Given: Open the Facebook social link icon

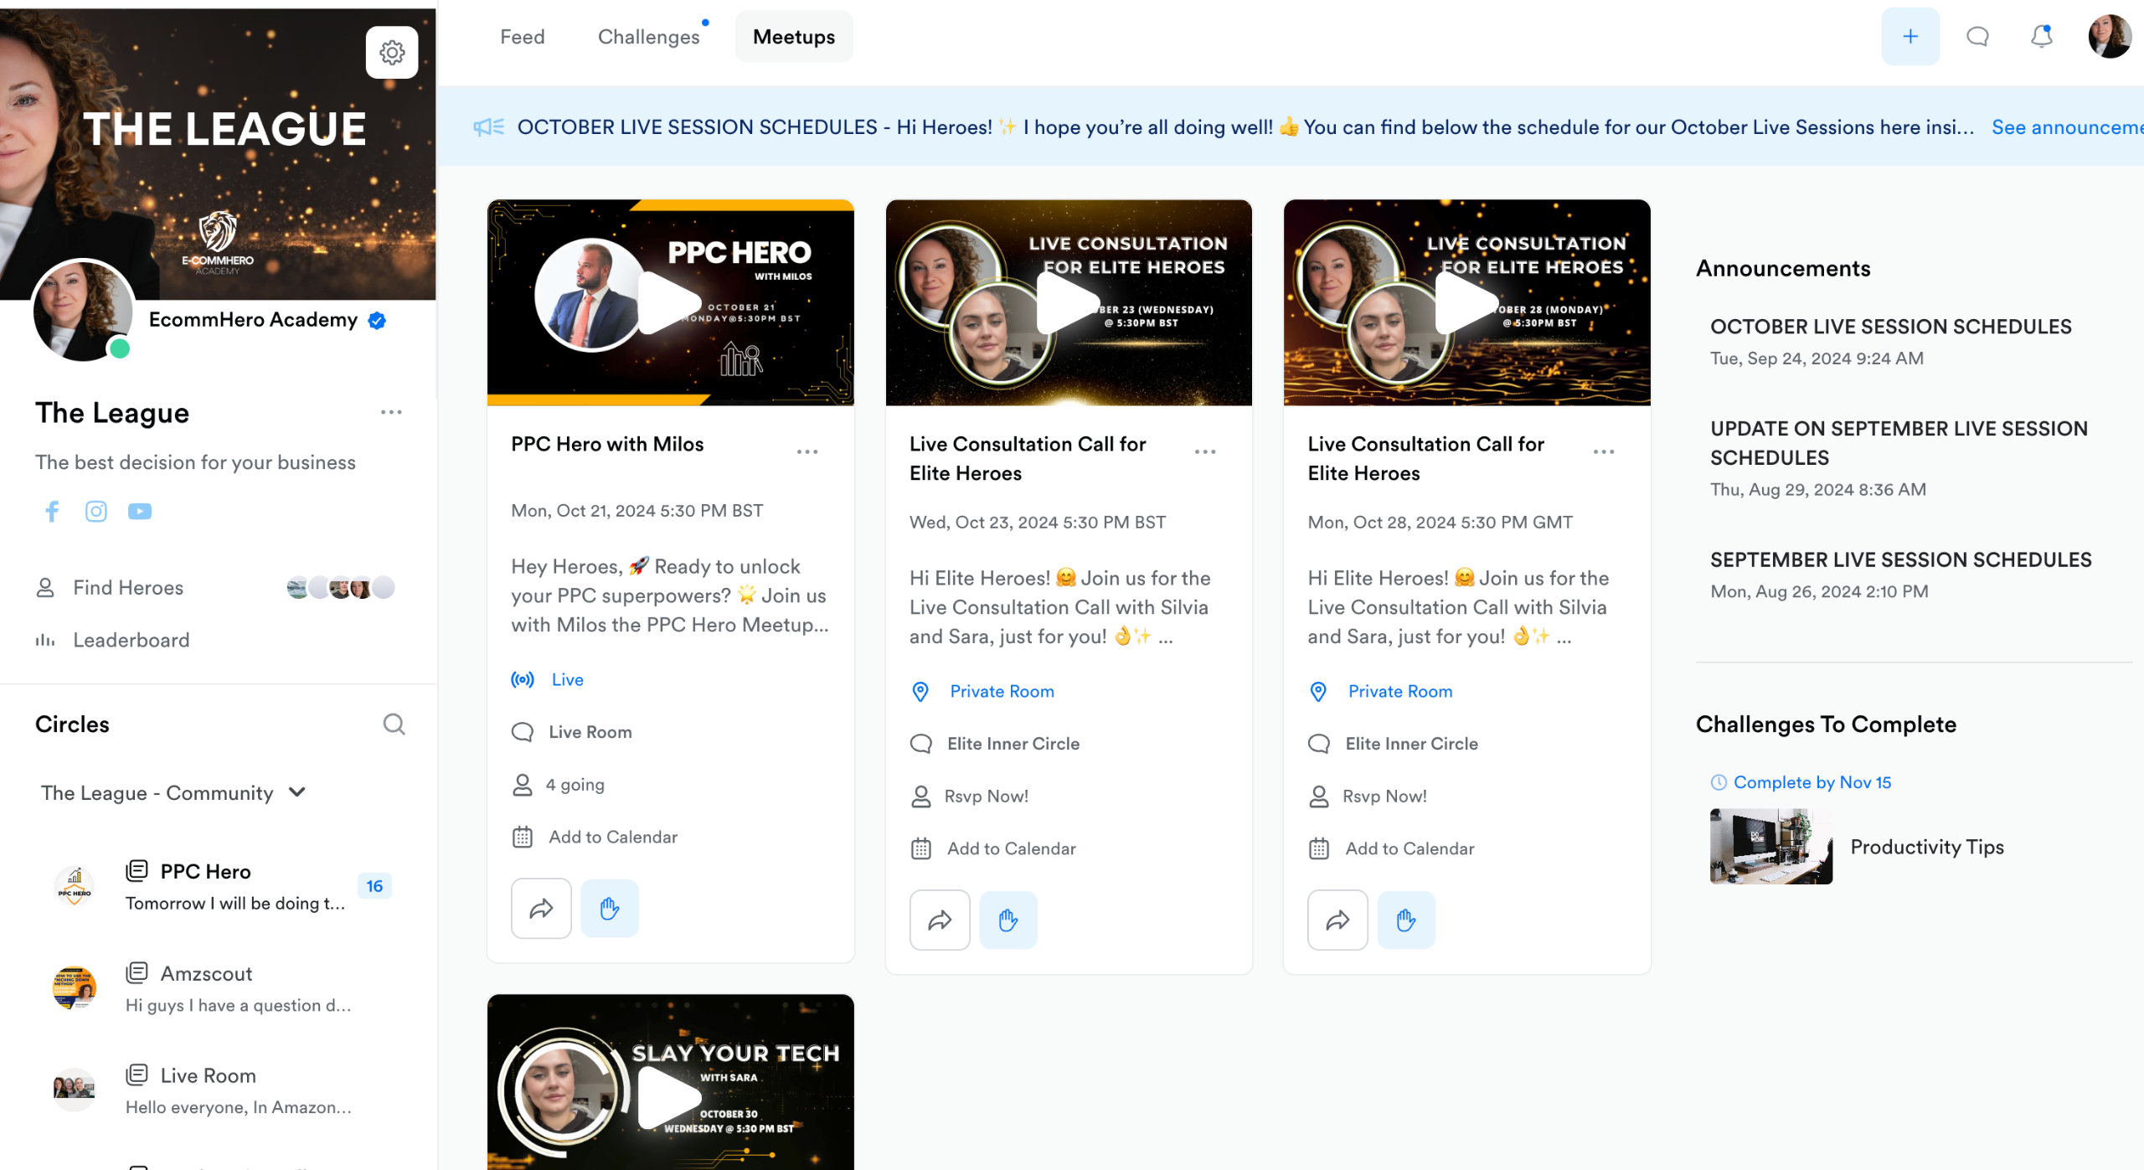Looking at the screenshot, I should coord(52,511).
